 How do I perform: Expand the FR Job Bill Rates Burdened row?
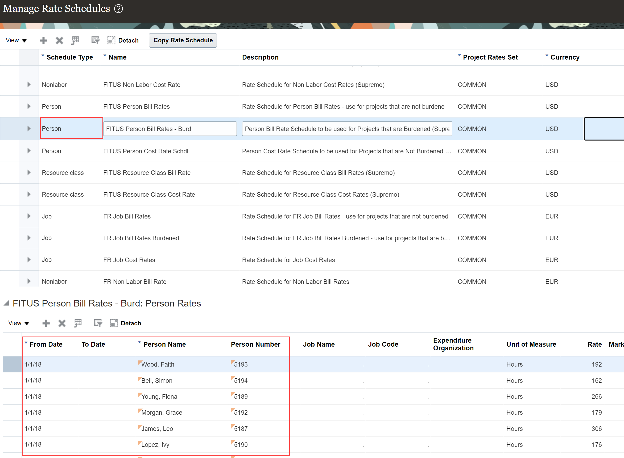[x=29, y=238]
